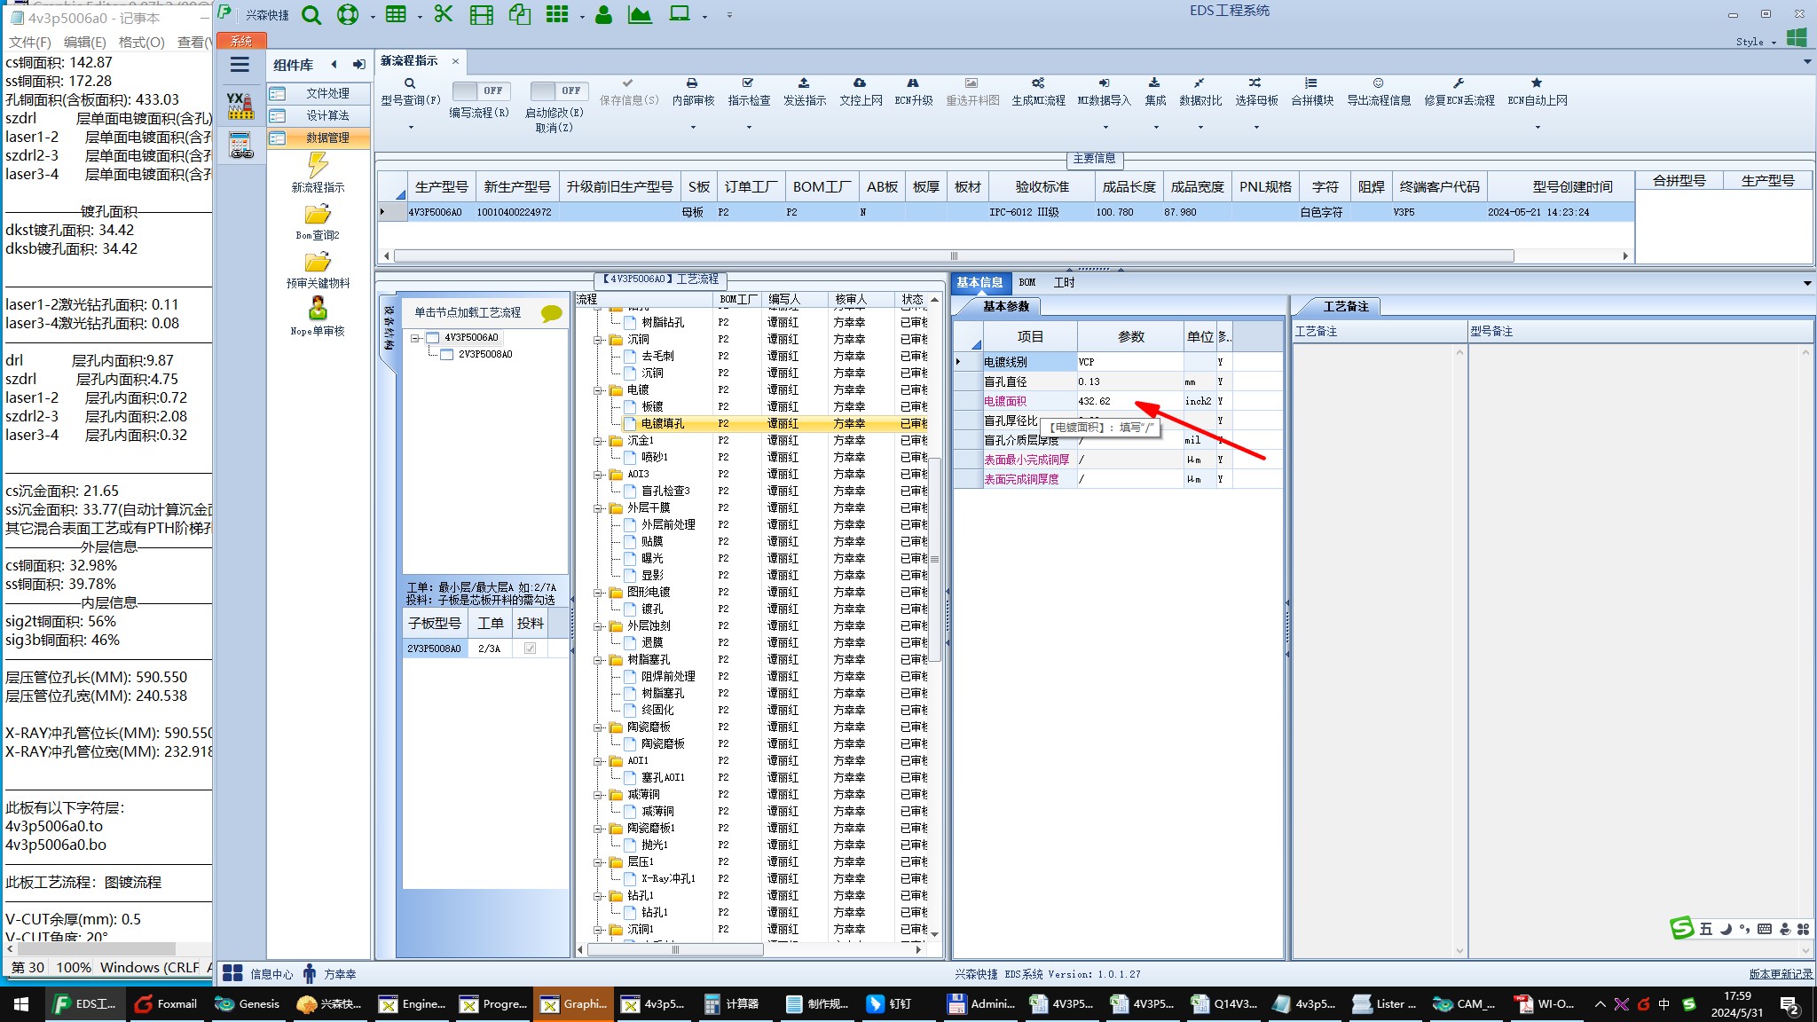Image resolution: width=1817 pixels, height=1022 pixels.
Task: Click the lifebuoy help icon in quick toolbar
Action: click(348, 15)
